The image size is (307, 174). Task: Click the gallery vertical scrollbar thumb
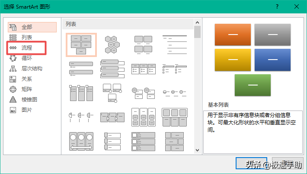[197, 32]
